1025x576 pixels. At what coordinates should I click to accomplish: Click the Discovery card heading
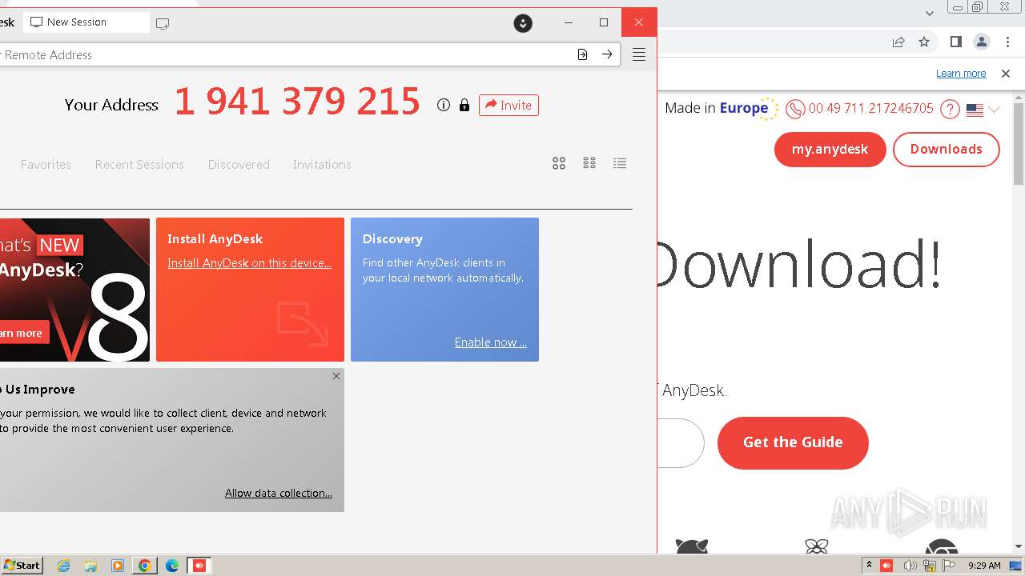pos(392,239)
